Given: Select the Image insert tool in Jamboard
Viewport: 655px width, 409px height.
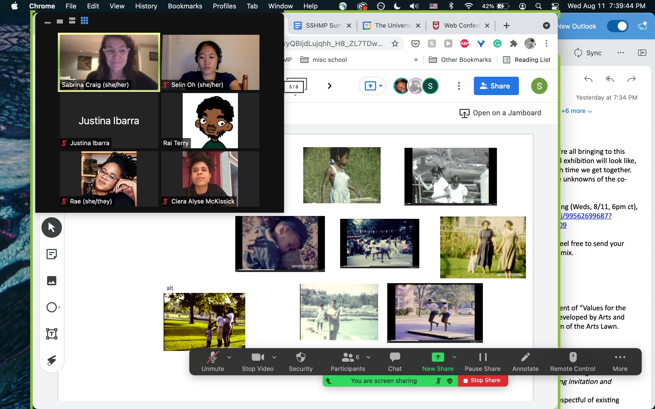Looking at the screenshot, I should (51, 280).
